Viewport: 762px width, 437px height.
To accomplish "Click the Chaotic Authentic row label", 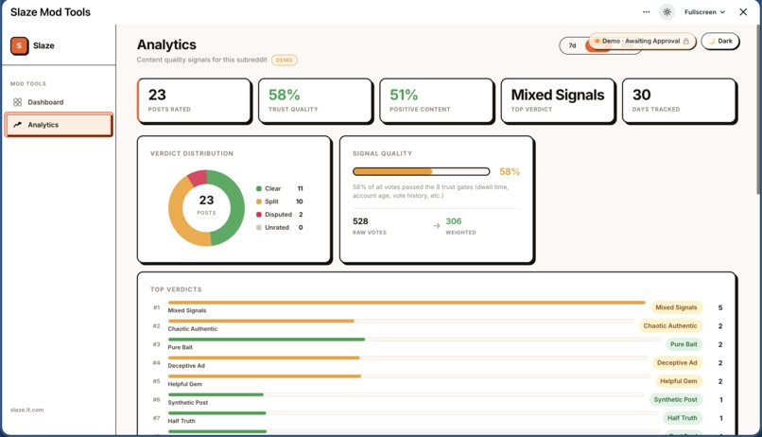I will (x=193, y=328).
